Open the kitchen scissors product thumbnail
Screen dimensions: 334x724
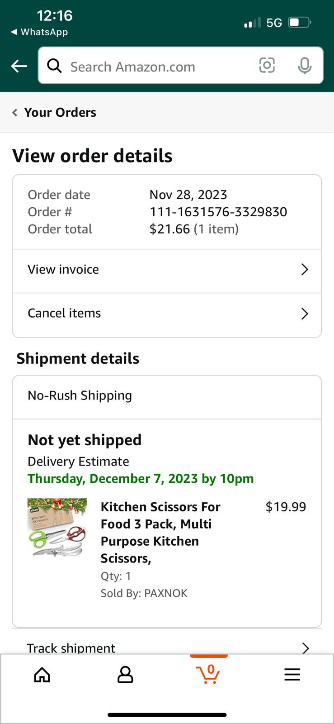[57, 527]
